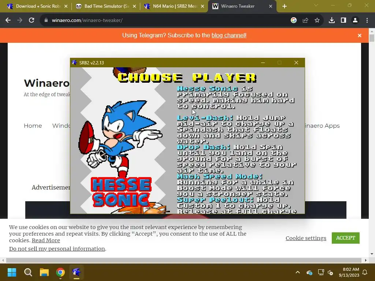This screenshot has width=375, height=281.
Task: Click the page vertical scrollbar thumb
Action: pyautogui.click(x=372, y=38)
